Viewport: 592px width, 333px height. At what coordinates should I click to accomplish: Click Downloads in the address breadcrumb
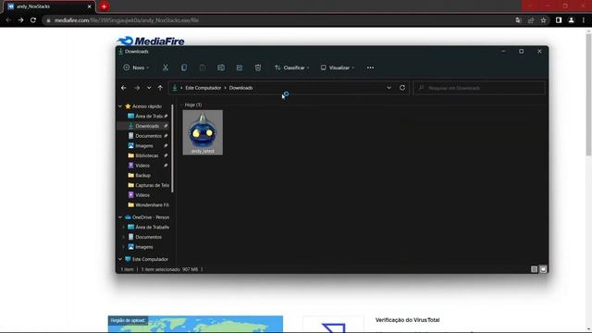click(240, 88)
